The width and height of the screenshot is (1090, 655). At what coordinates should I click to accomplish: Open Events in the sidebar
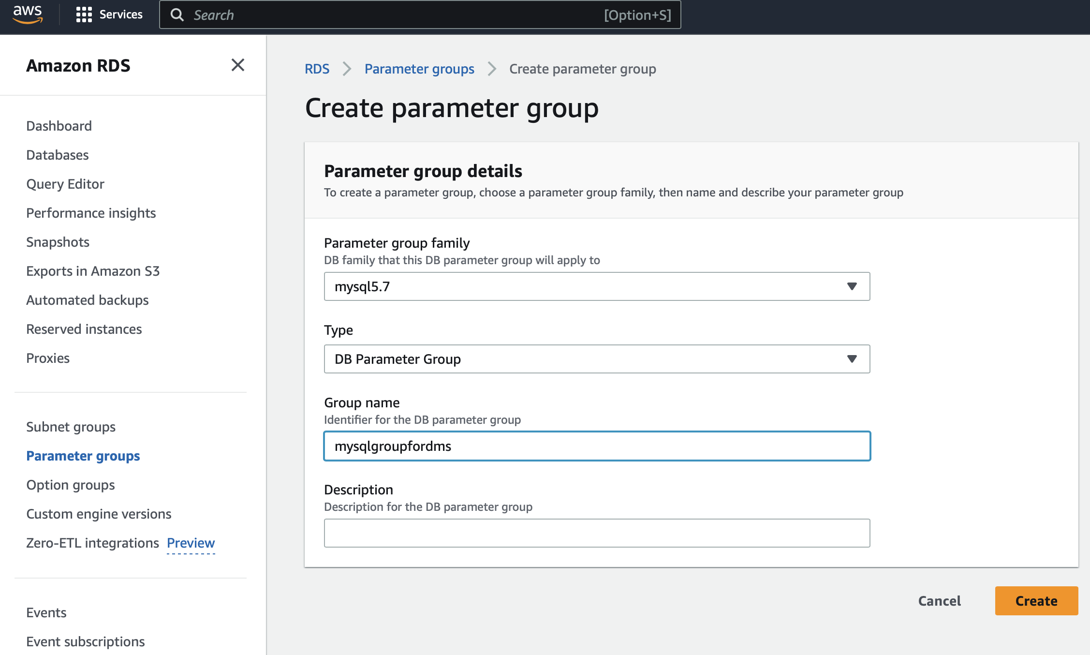click(46, 612)
